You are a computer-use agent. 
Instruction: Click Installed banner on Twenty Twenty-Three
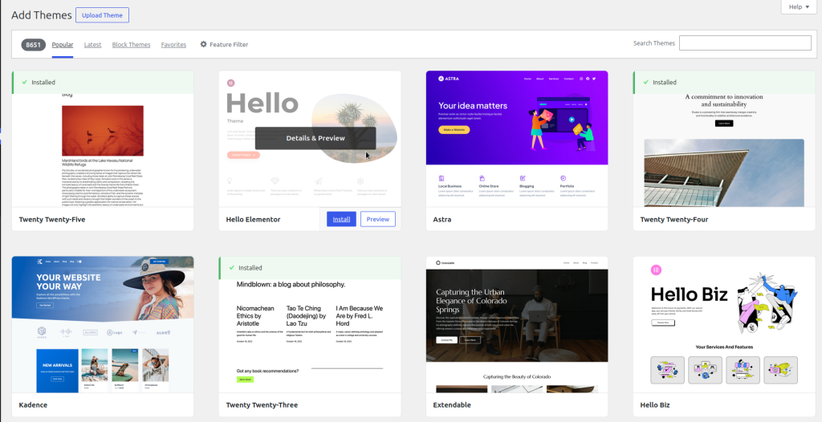pos(310,268)
